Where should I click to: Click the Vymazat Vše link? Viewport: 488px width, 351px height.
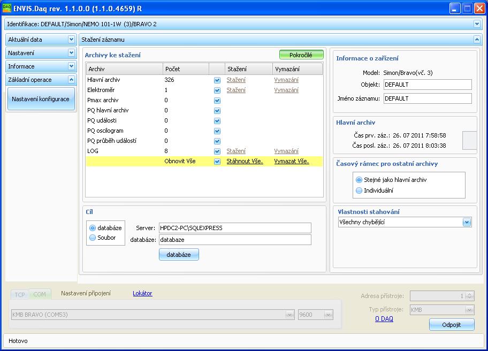click(291, 161)
